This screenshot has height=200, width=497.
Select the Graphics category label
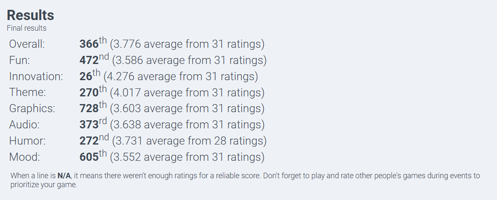point(32,109)
